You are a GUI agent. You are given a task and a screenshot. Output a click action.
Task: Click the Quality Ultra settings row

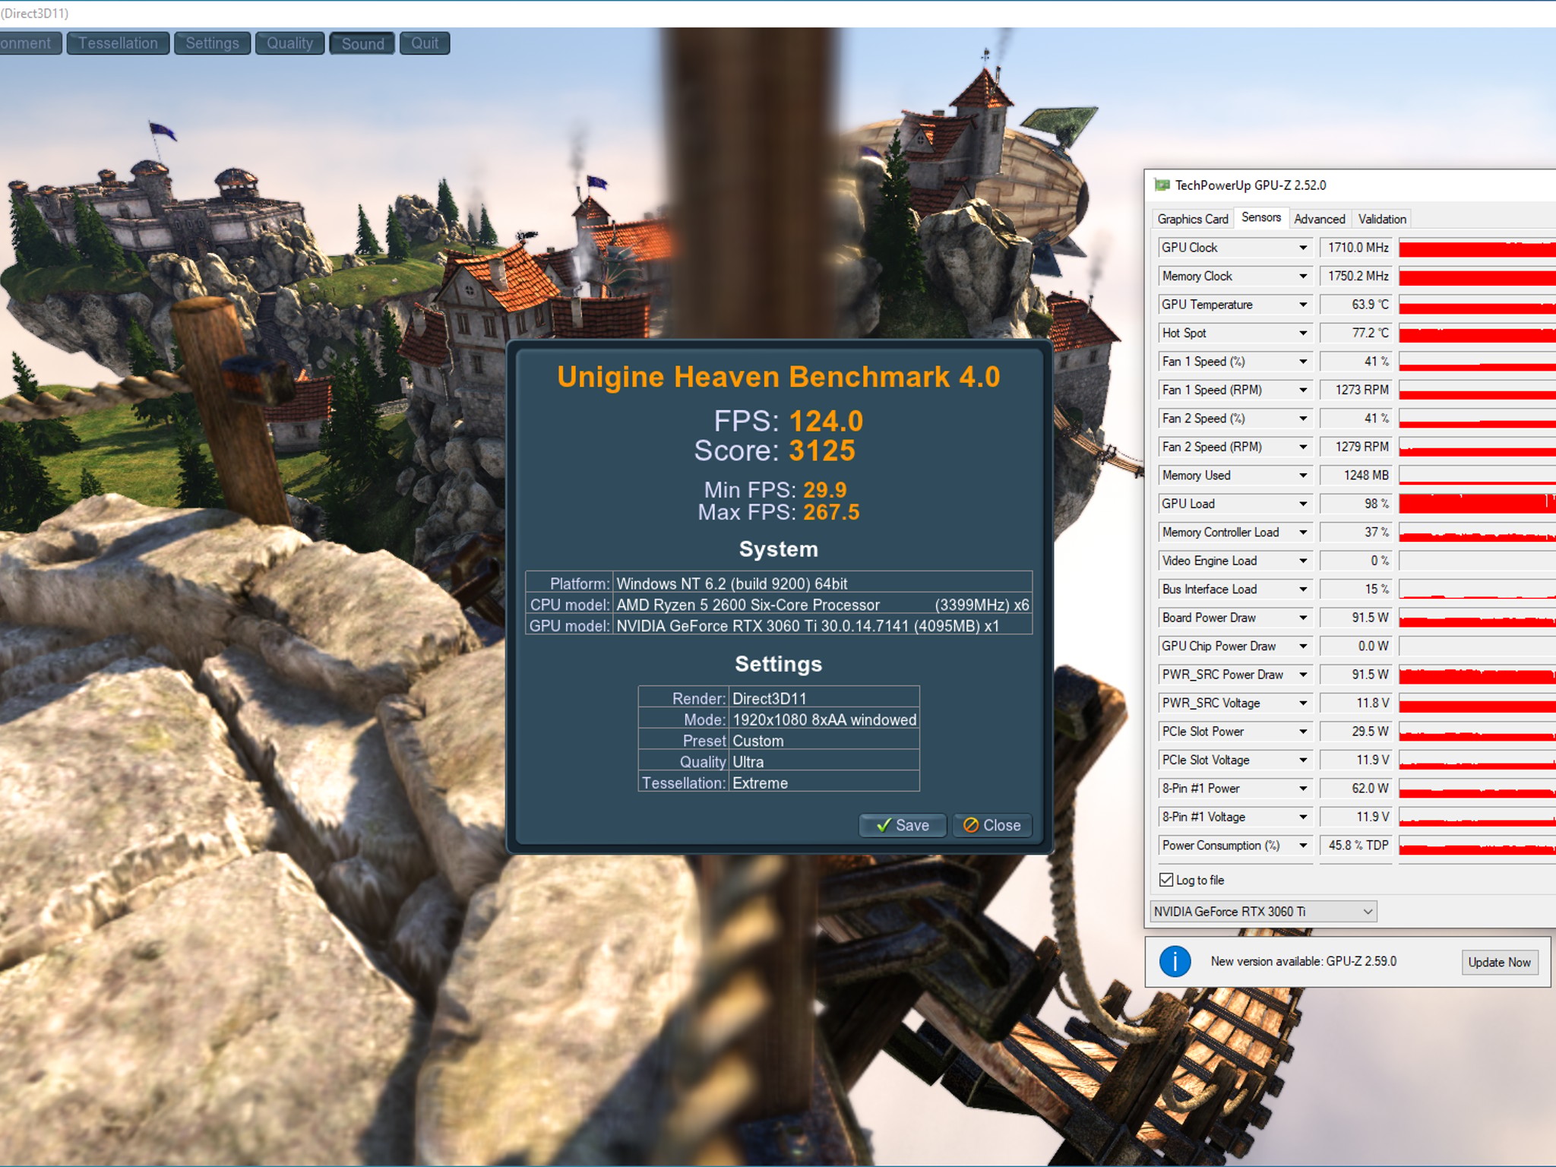click(x=779, y=762)
